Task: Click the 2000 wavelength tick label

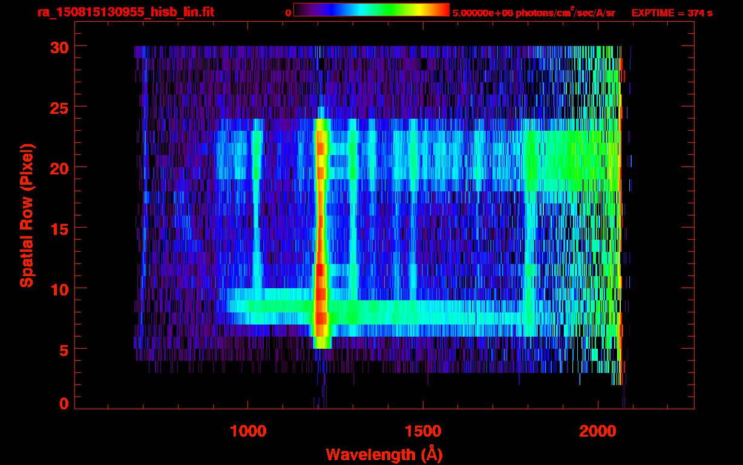Action: tap(598, 431)
